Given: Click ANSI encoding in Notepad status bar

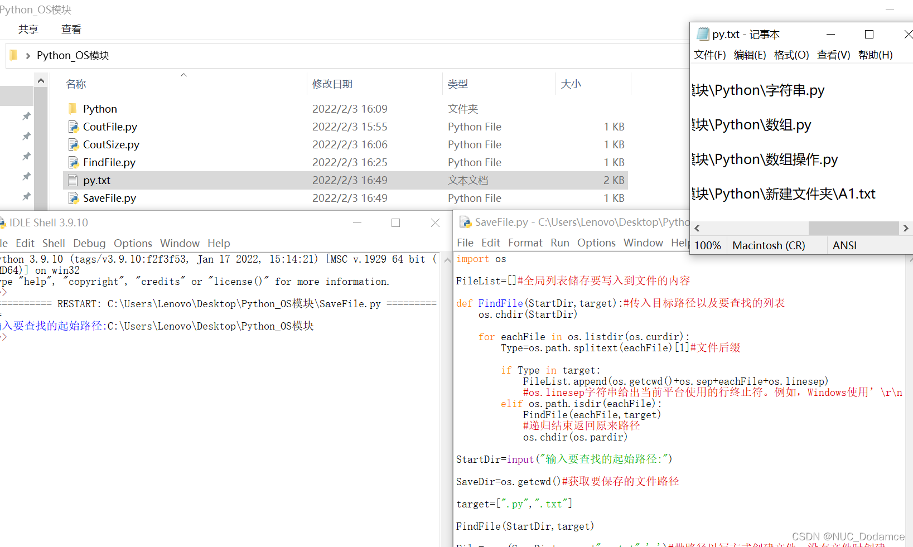Looking at the screenshot, I should point(844,245).
